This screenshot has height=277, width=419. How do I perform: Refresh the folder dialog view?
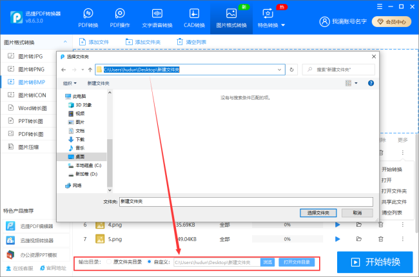[x=291, y=70]
